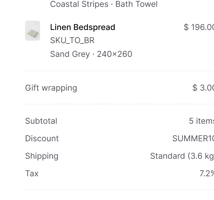Click the Shipping row label
Image resolution: width=214 pixels, height=200 pixels.
point(42,156)
